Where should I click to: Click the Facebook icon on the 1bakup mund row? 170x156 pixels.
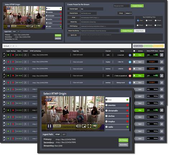coord(130,82)
